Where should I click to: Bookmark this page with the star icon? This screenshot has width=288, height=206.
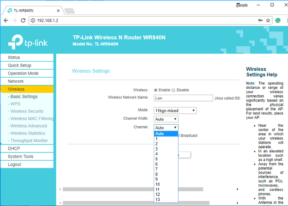[268, 20]
